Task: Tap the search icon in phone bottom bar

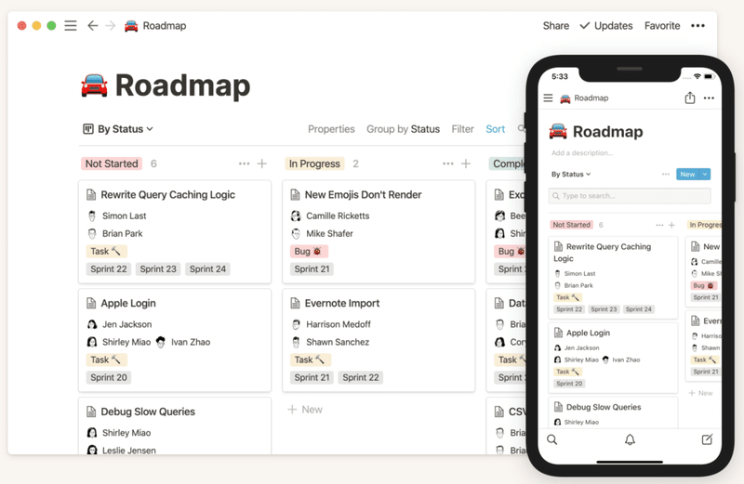Action: pyautogui.click(x=552, y=440)
